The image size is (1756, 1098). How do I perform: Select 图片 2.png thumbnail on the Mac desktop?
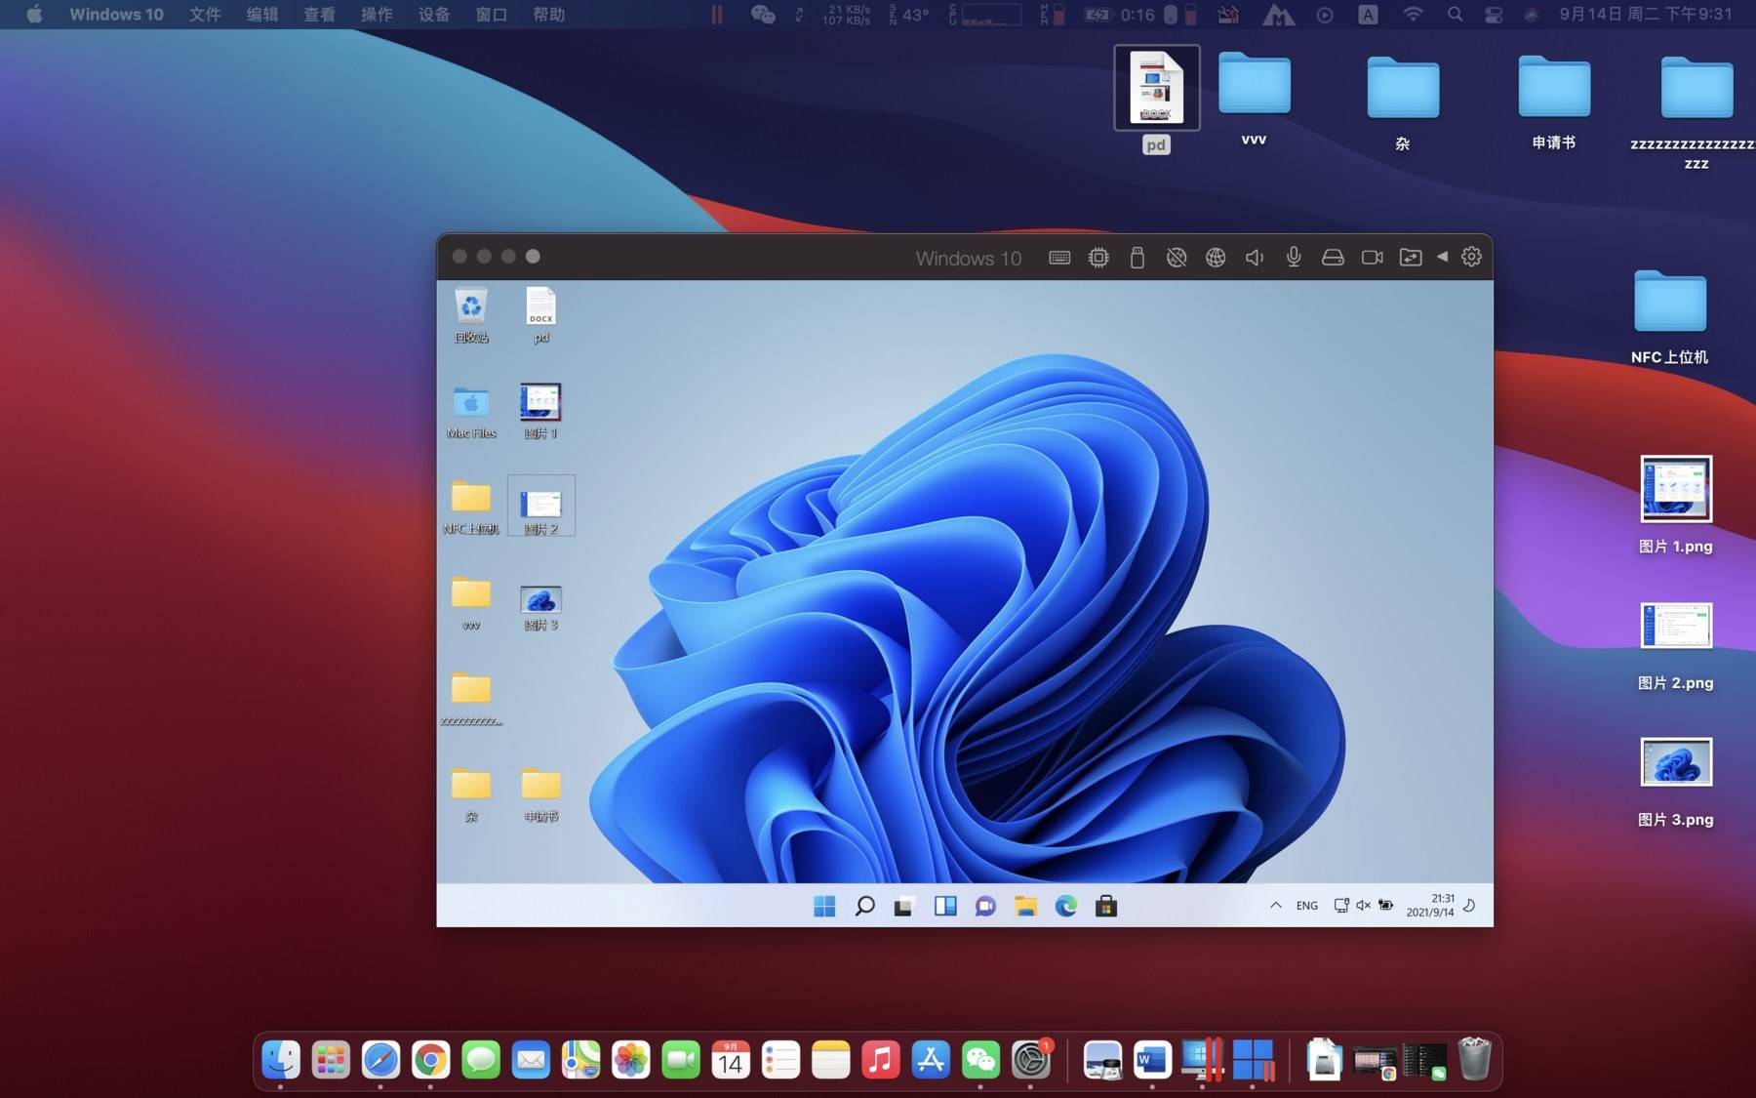[x=1675, y=626]
